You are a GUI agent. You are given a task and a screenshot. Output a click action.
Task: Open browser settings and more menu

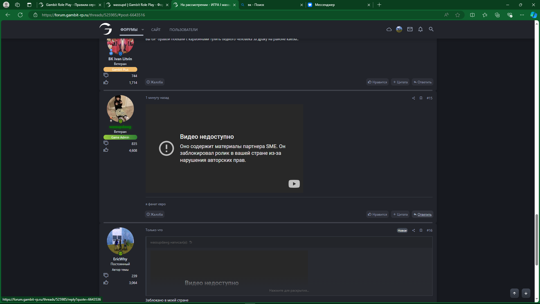click(x=522, y=15)
